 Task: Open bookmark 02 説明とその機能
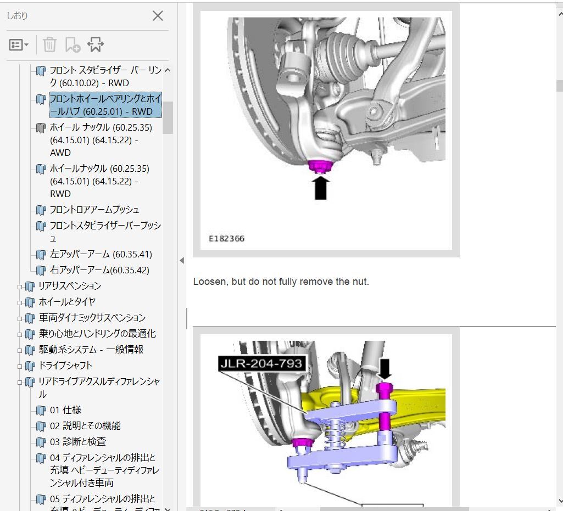coord(86,425)
